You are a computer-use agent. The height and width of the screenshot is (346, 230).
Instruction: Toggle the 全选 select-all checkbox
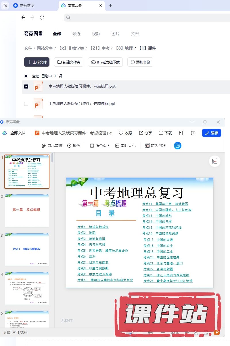click(x=26, y=76)
